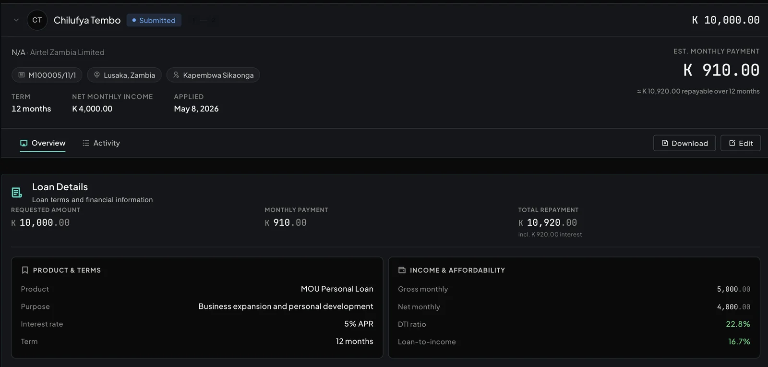Click the Income & Affordability wallet icon
The height and width of the screenshot is (367, 768).
(x=402, y=270)
